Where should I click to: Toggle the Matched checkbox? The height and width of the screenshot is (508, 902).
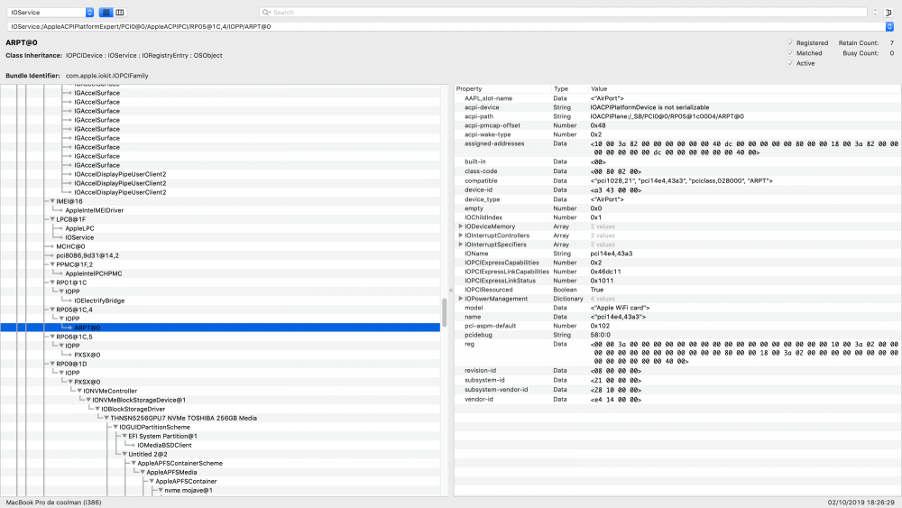[x=791, y=53]
